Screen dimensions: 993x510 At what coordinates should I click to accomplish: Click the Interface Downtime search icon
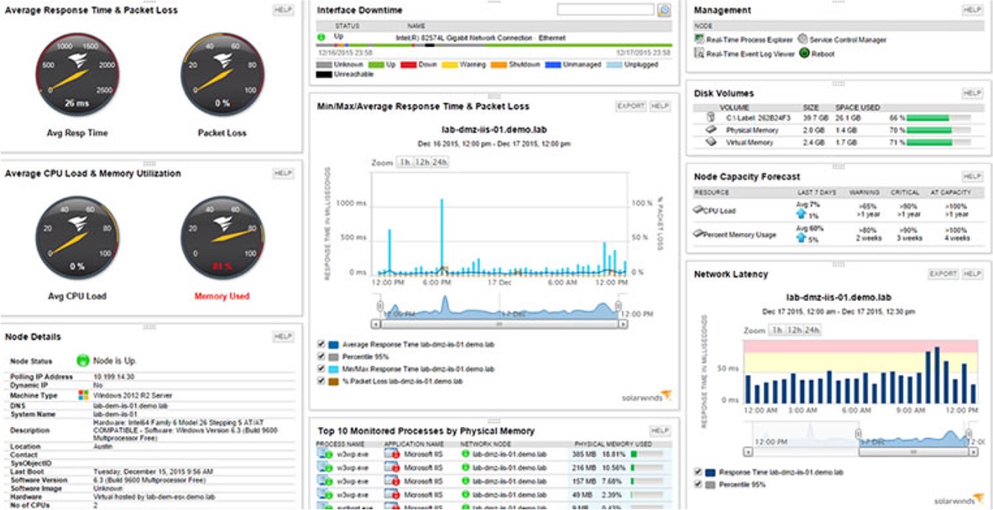tap(664, 10)
